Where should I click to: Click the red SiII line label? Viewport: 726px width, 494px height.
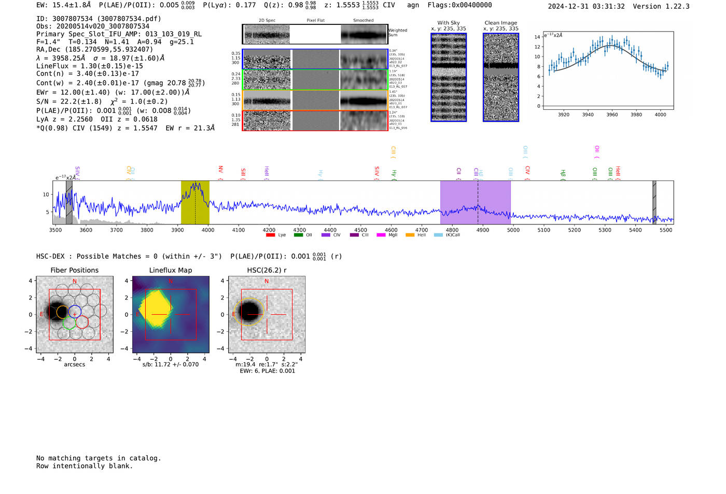[243, 173]
